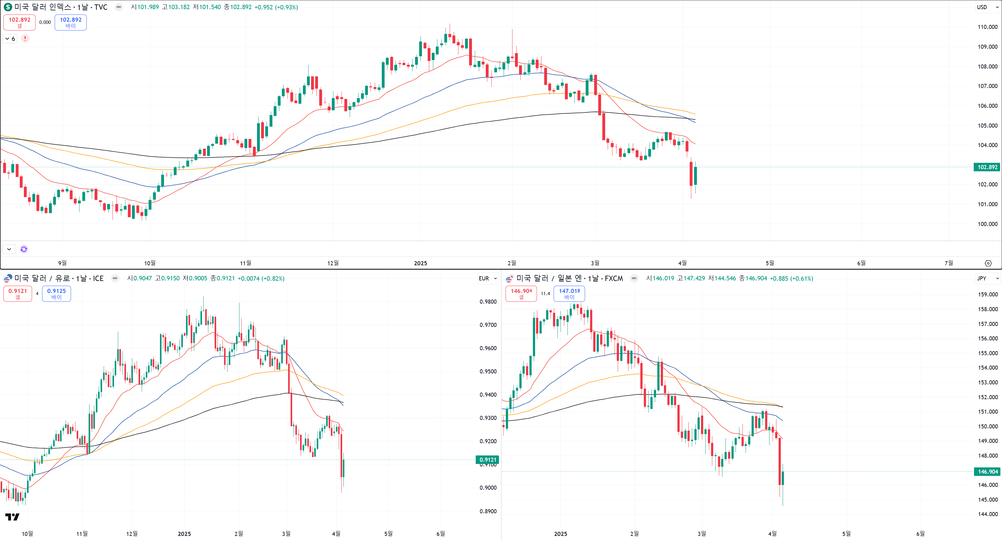Click USD/EUR buy button 0.9125
Viewport: 1002px width, 540px height.
coord(57,294)
